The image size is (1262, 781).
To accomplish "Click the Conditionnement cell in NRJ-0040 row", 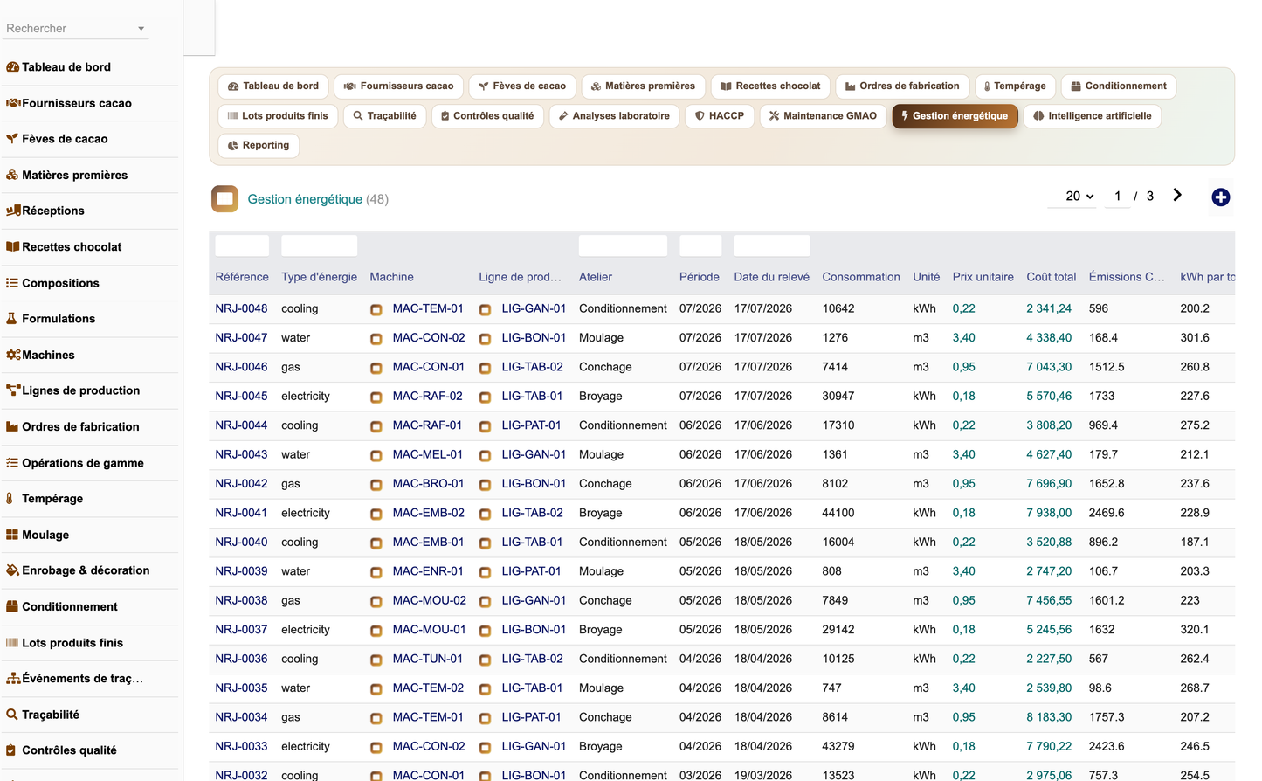I will point(623,542).
